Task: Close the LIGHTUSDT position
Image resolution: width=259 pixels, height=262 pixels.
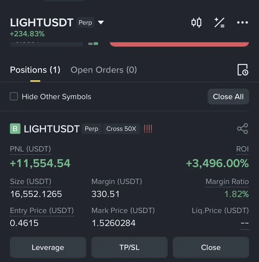Action: click(211, 248)
